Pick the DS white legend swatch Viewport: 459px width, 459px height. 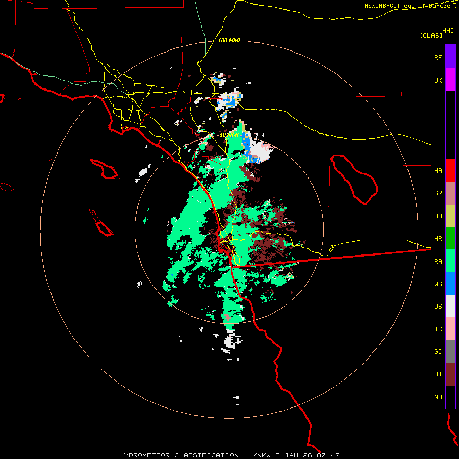pos(450,306)
